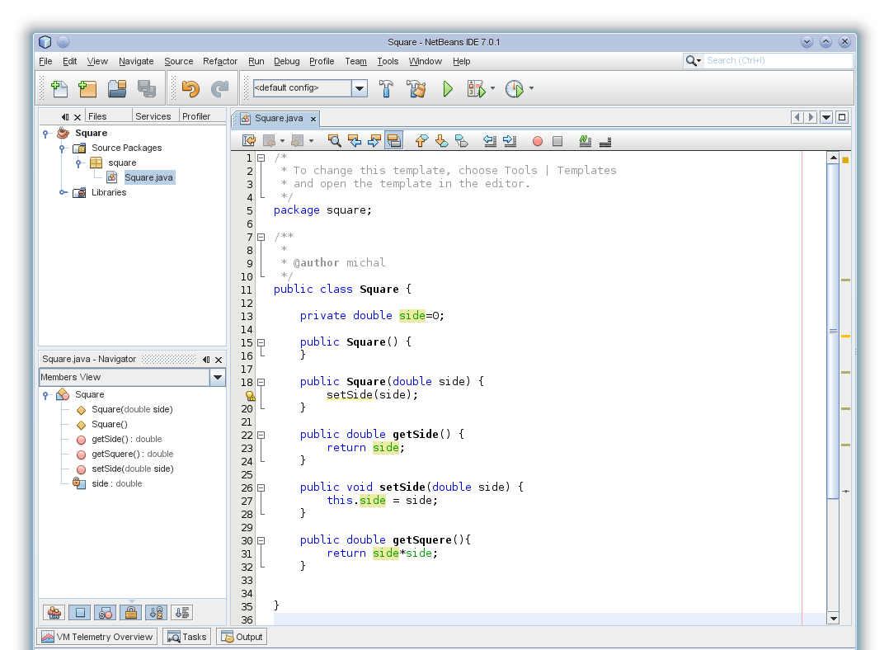889x650 pixels.
Task: Collapse the comment block at line 1
Action: point(259,157)
